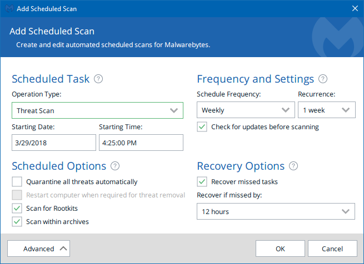Viewport: 364px width, 264px height.
Task: Click the Cancel button
Action: (x=332, y=248)
